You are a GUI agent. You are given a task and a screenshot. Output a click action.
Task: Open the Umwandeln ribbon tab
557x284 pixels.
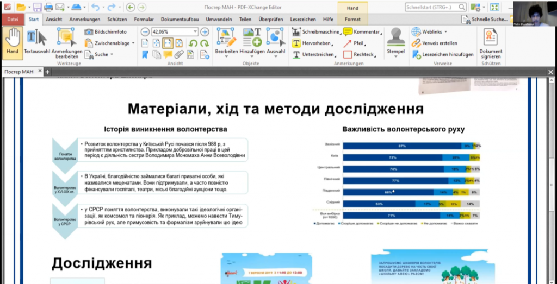click(x=219, y=20)
